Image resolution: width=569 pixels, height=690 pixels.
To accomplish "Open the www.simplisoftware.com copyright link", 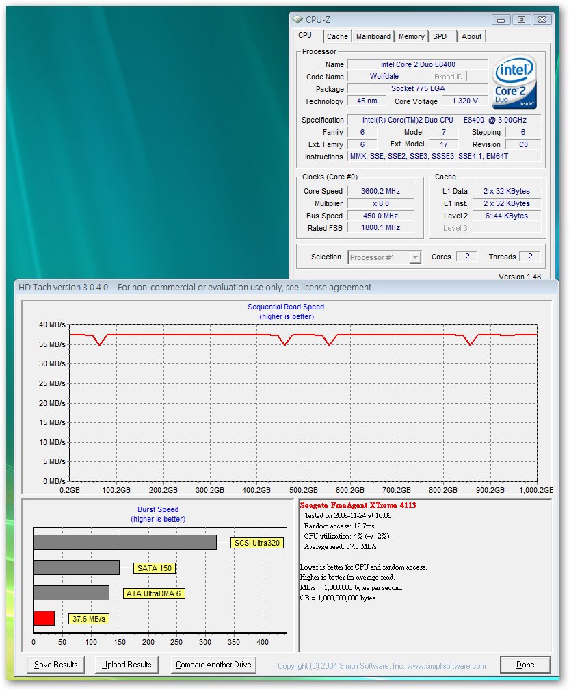I will 447,666.
